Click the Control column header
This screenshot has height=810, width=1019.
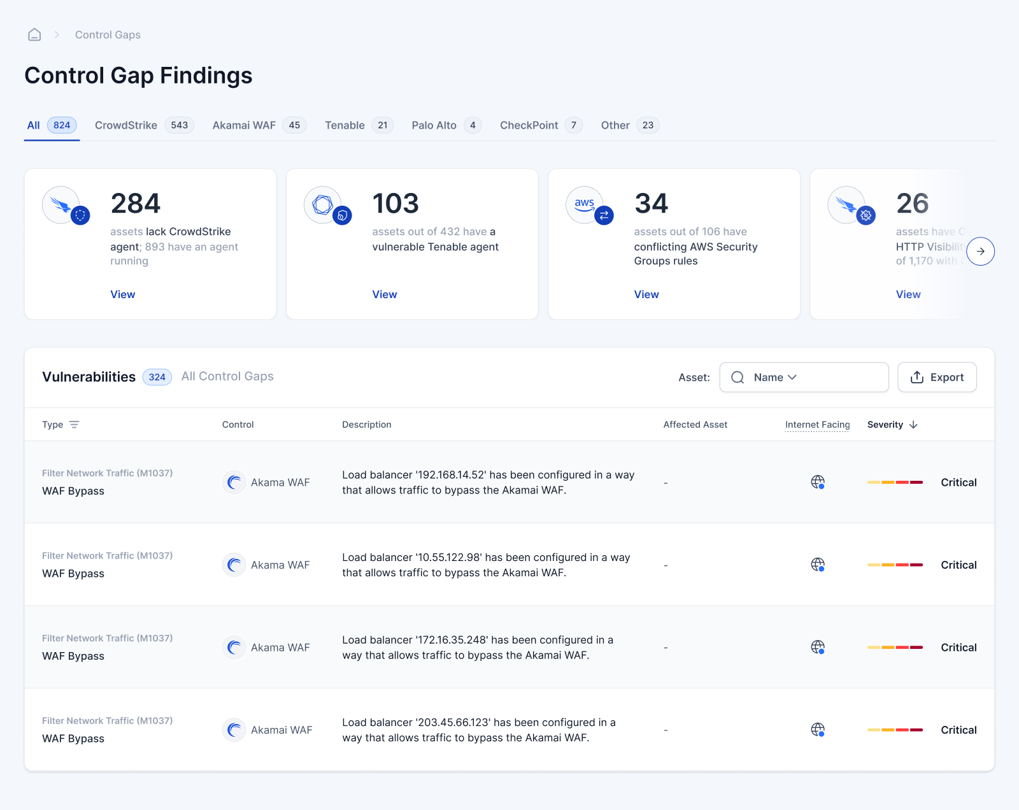pyautogui.click(x=238, y=425)
